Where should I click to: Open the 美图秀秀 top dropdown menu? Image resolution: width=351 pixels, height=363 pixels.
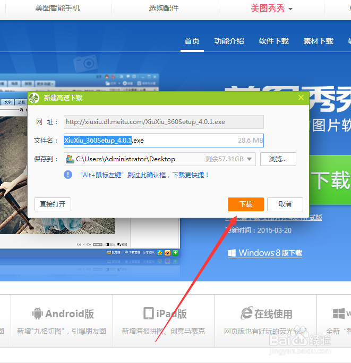(271, 9)
